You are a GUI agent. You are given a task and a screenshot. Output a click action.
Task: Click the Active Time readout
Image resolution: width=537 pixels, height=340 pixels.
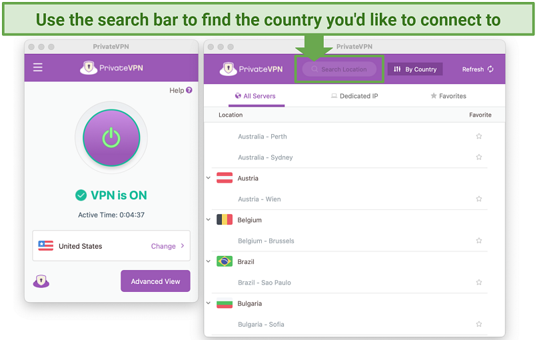coord(111,215)
